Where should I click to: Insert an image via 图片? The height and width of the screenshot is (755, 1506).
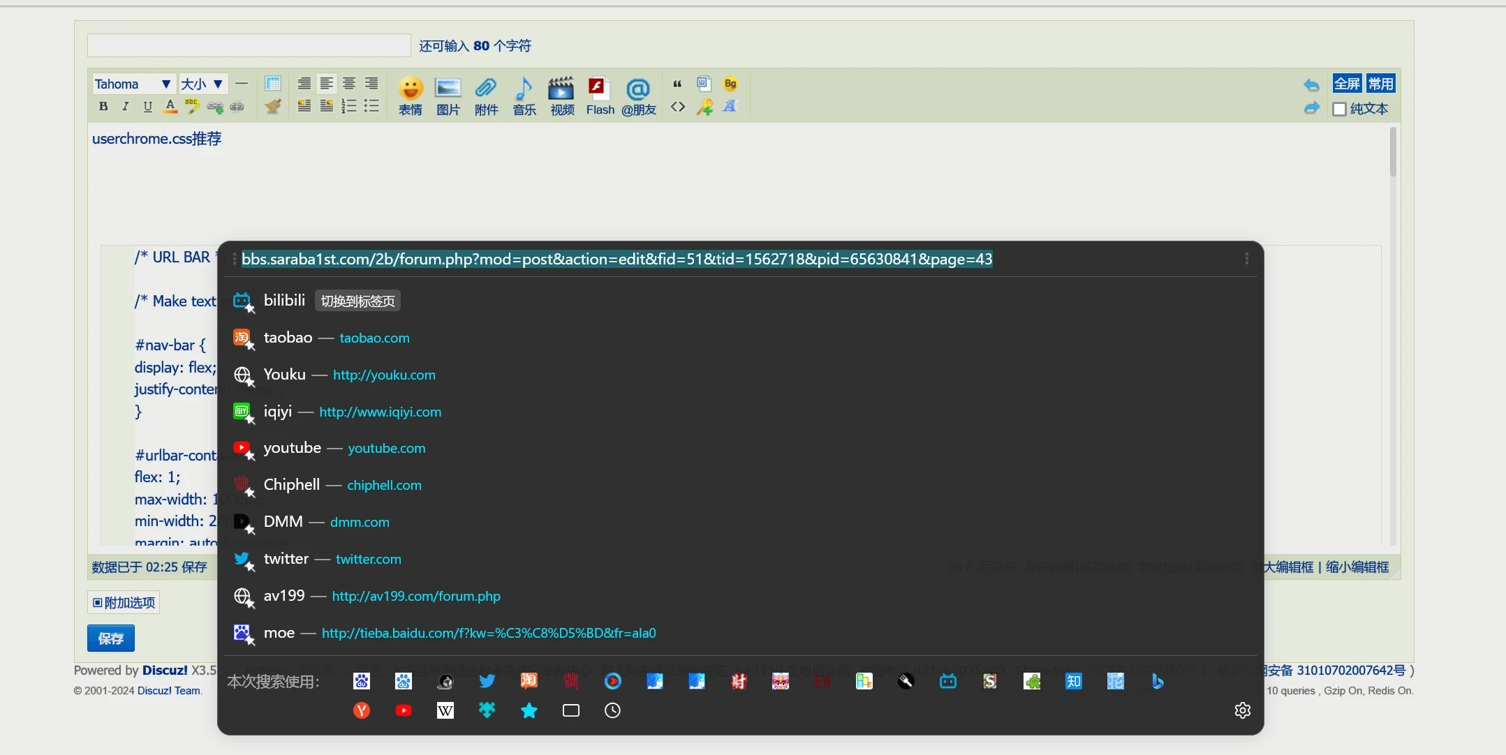(448, 96)
